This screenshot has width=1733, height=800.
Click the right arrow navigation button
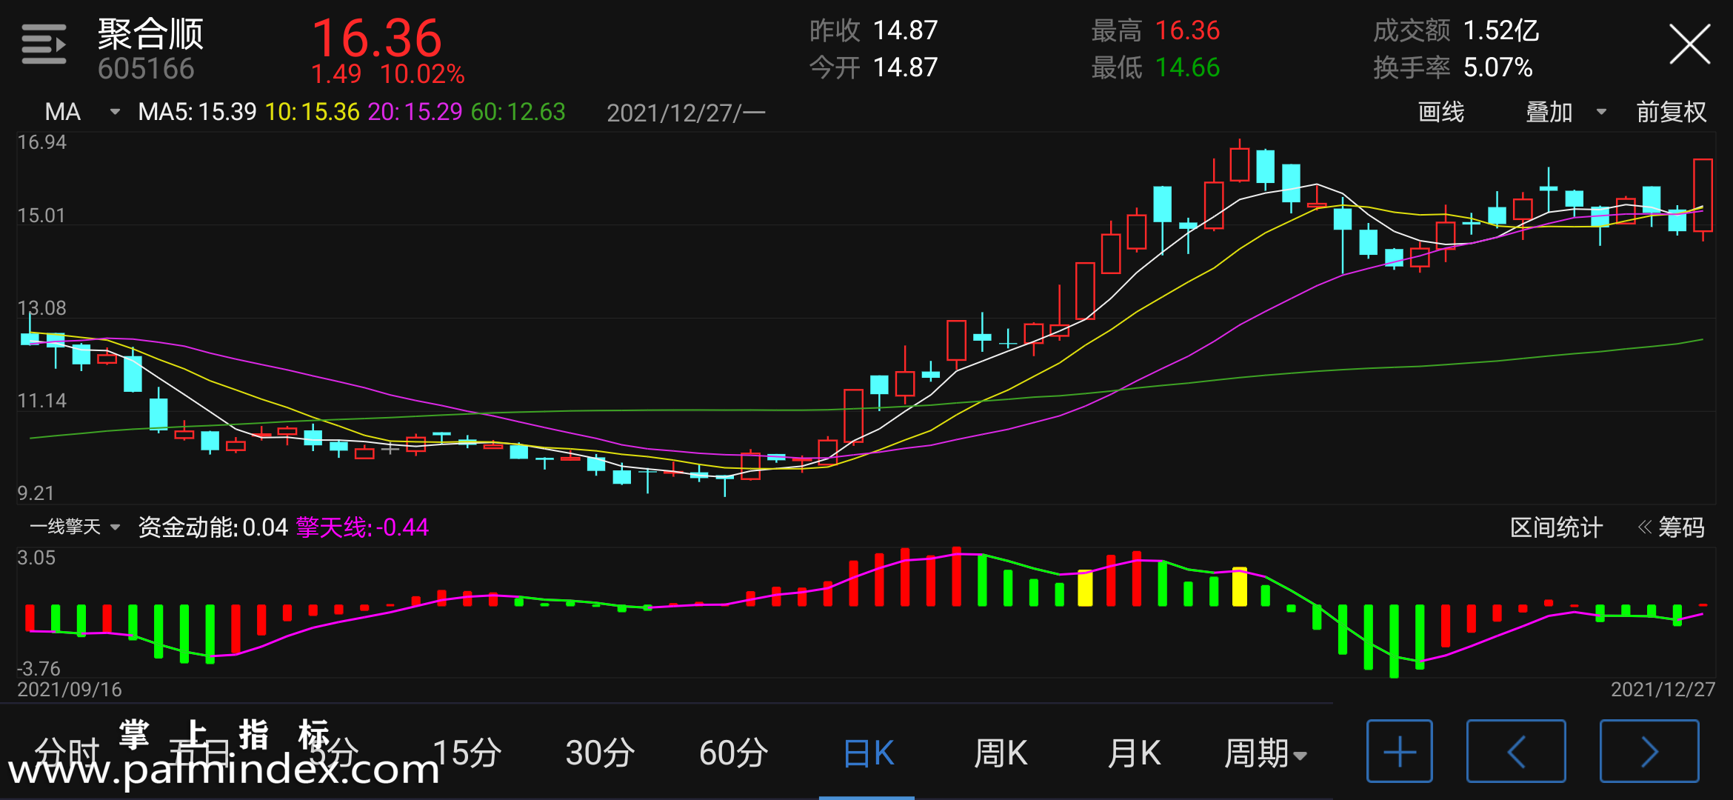(x=1649, y=751)
